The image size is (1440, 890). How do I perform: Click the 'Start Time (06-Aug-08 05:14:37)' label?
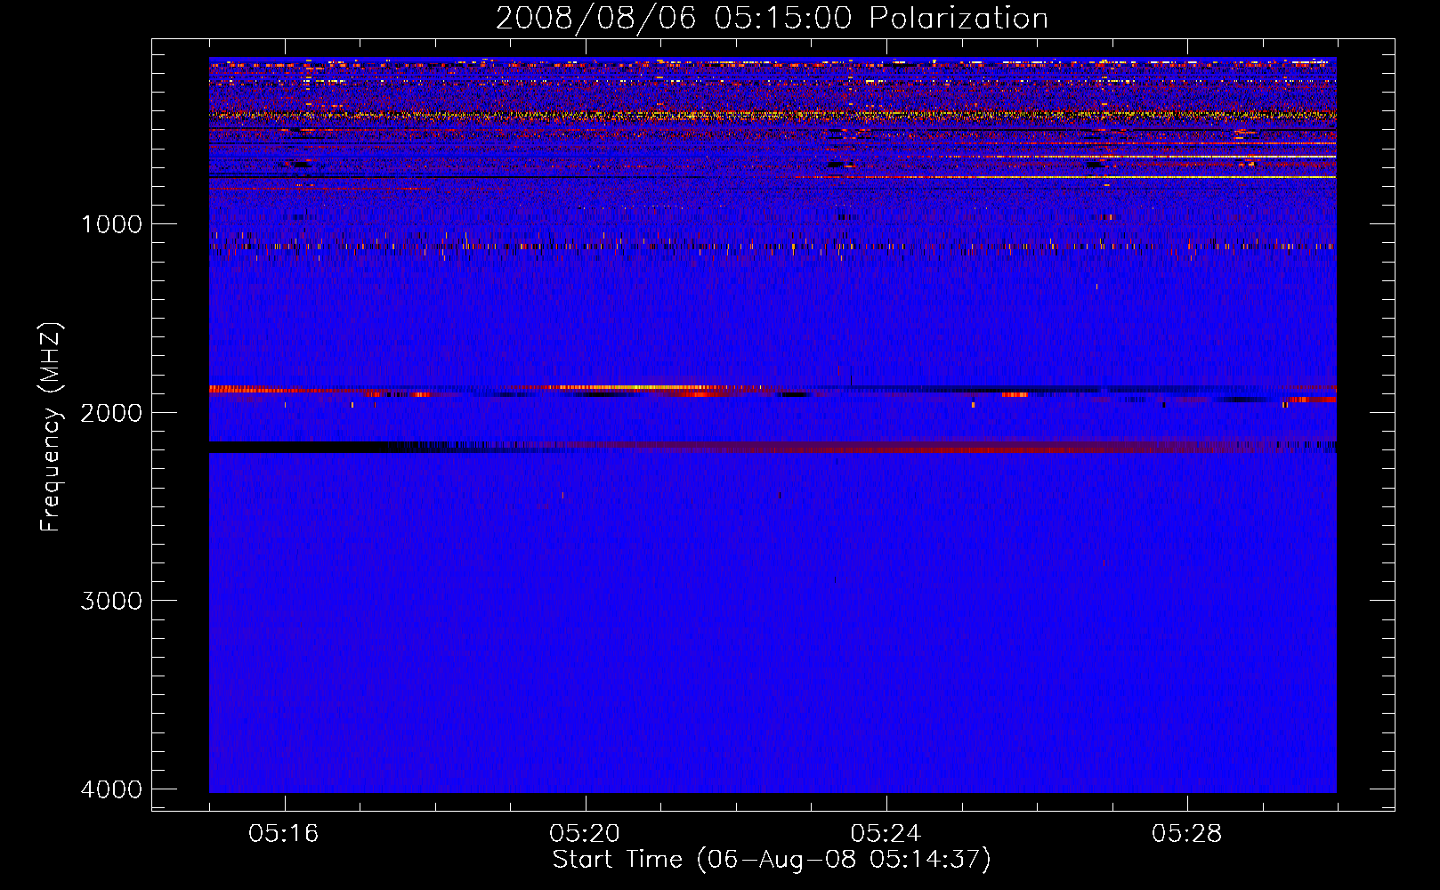(772, 860)
